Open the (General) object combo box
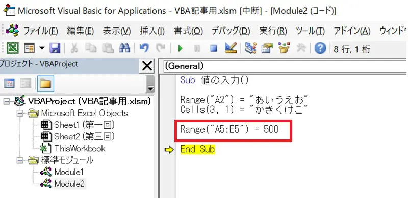The image size is (408, 198). click(286, 66)
